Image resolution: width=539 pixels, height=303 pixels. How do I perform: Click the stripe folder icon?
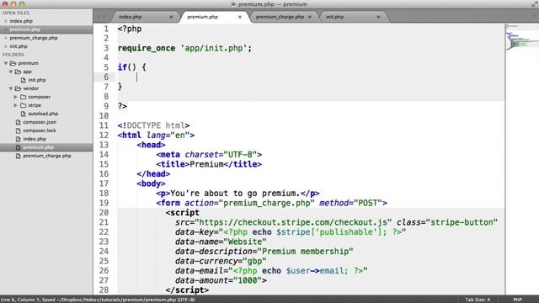(23, 105)
